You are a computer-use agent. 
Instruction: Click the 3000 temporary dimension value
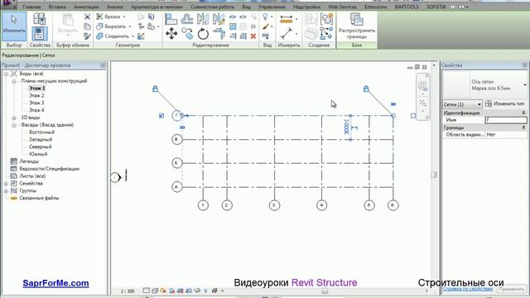[346, 127]
